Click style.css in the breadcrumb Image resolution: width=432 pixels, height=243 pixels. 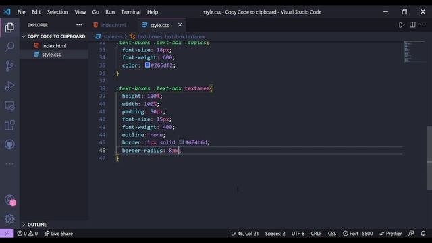113,36
